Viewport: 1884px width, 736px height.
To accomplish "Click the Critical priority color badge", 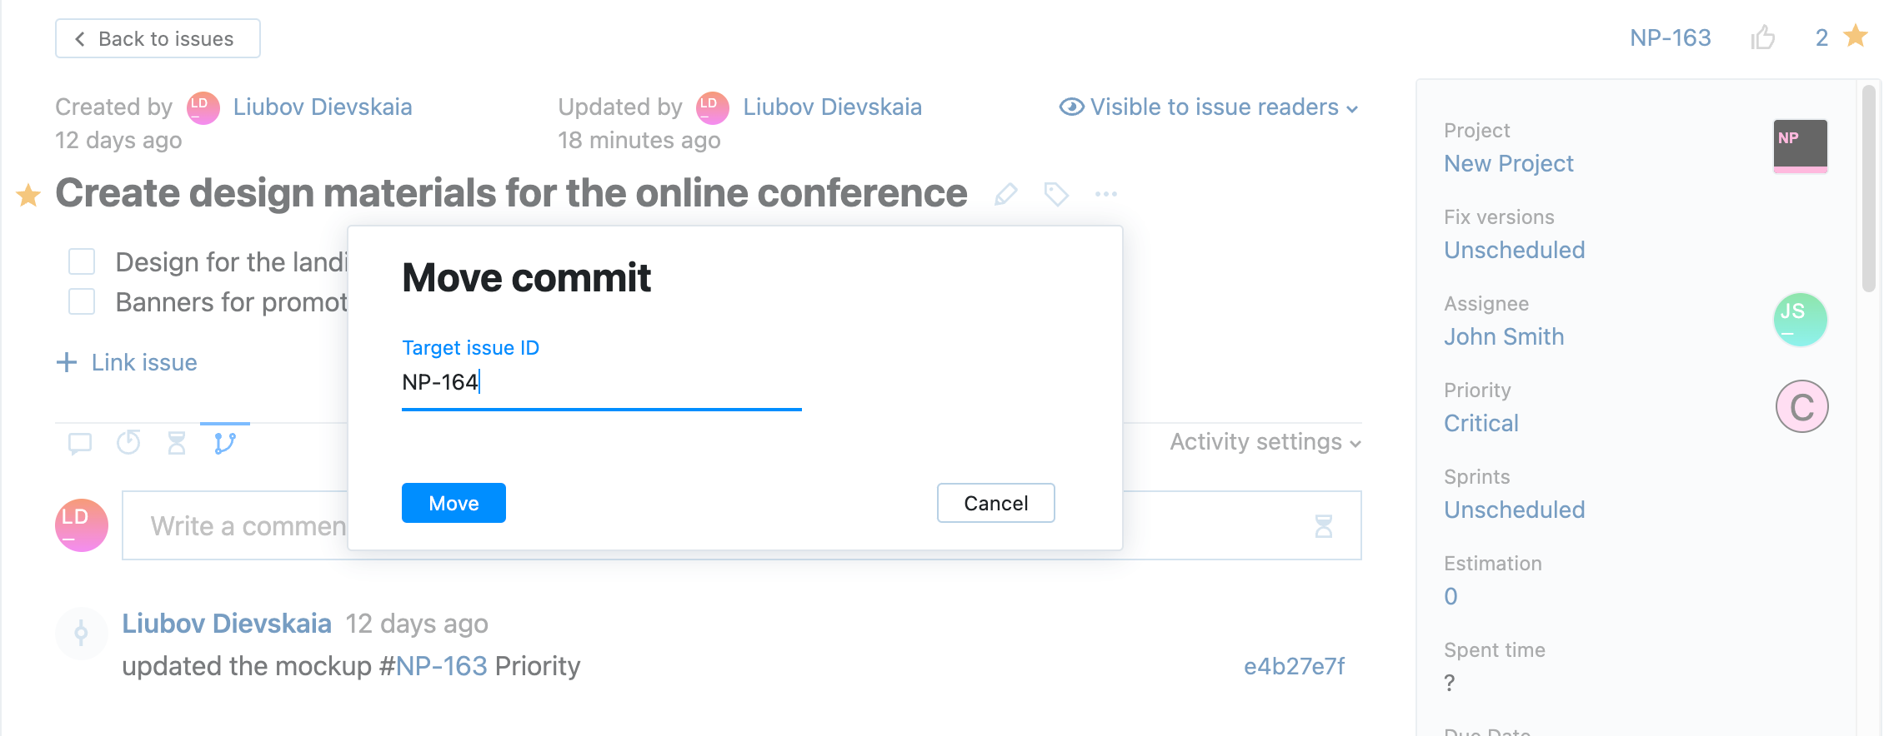I will click(x=1801, y=407).
